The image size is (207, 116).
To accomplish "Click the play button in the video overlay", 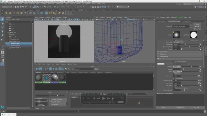I will (103, 98).
